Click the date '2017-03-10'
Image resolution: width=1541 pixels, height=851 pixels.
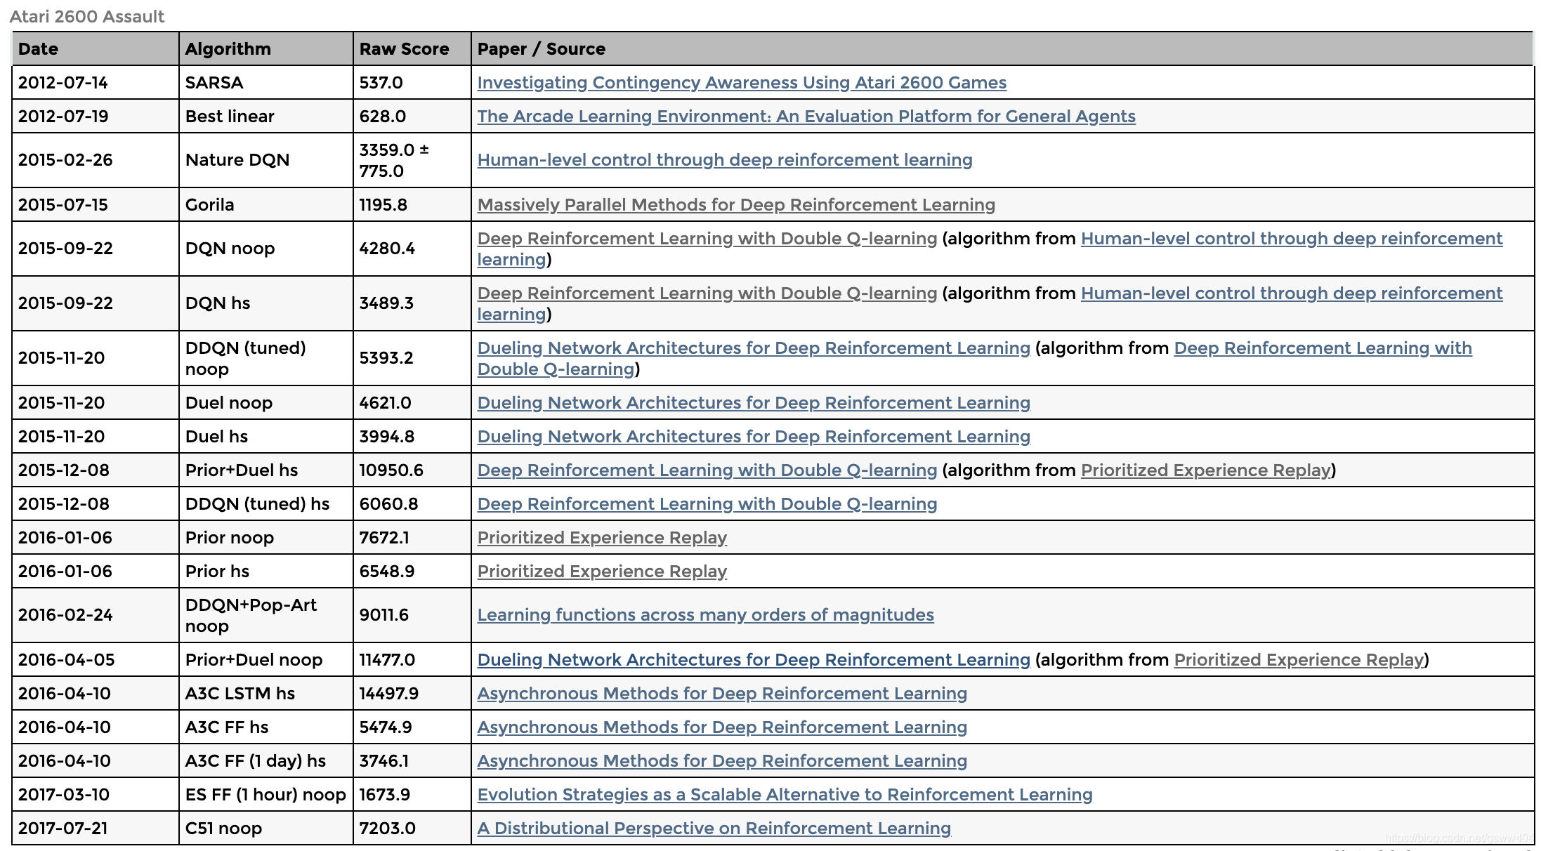click(64, 795)
